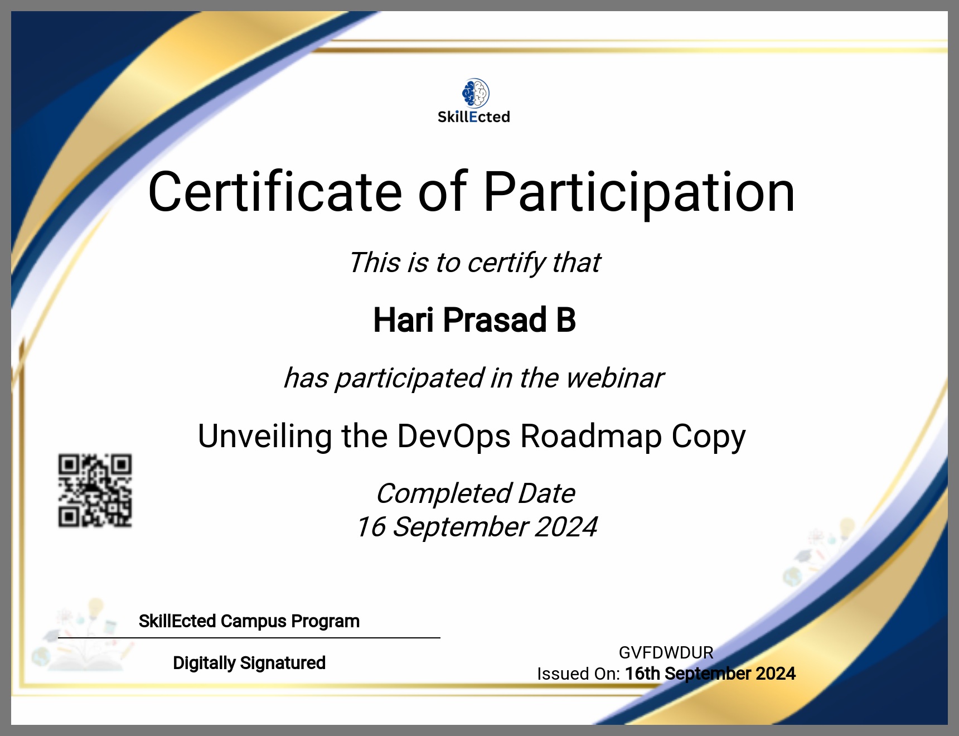Click the text 'This is to certify that'
959x736 pixels.
pos(474,263)
